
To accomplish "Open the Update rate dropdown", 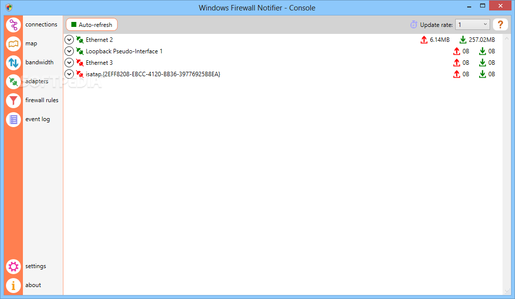I will click(472, 24).
